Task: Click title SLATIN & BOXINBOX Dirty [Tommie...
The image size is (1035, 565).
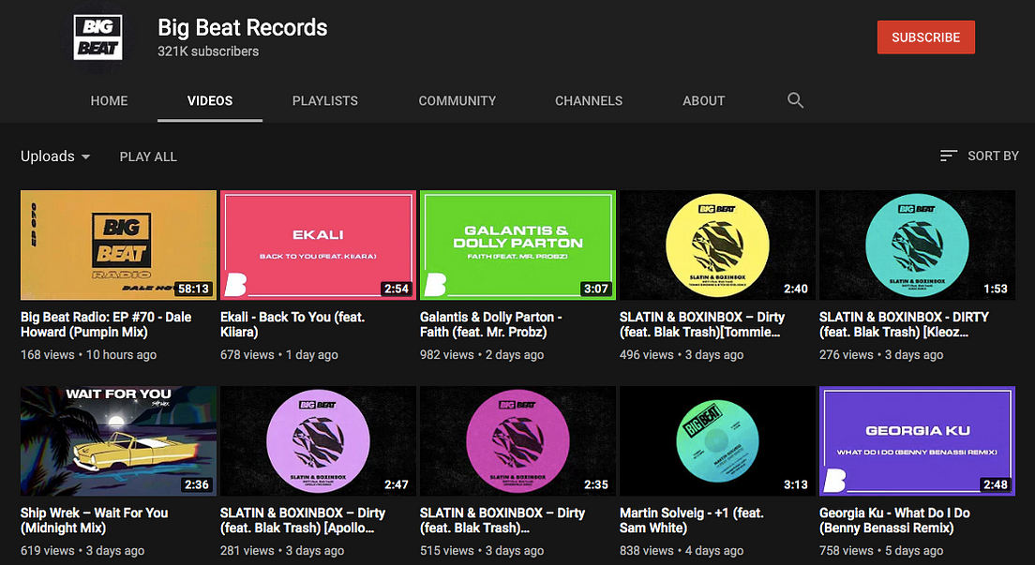Action: (x=702, y=324)
